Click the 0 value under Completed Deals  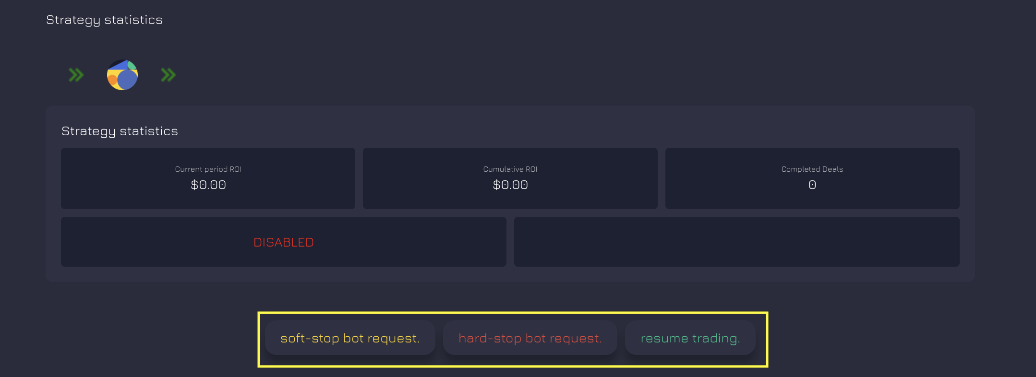[812, 185]
